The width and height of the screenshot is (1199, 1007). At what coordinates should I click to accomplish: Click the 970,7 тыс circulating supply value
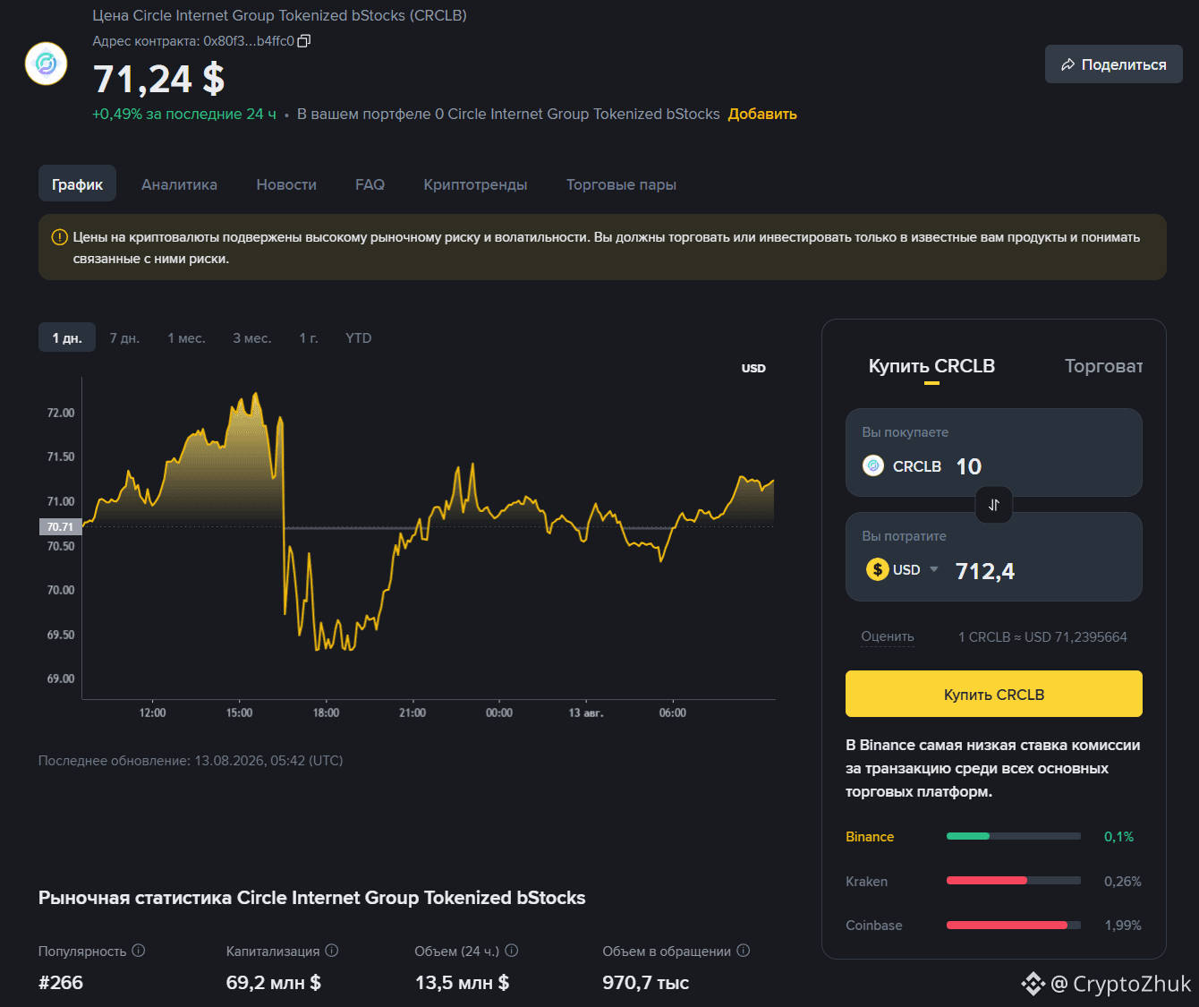click(x=645, y=982)
